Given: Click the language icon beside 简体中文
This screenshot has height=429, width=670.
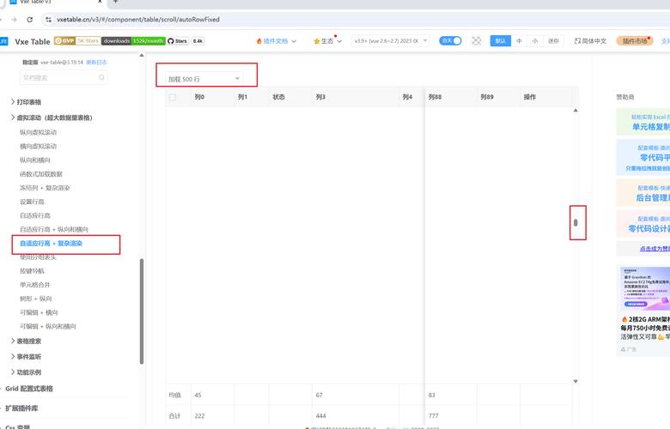Looking at the screenshot, I should (x=576, y=40).
